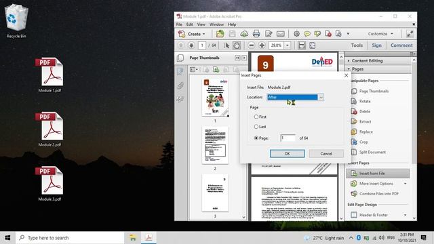Click Page Thumbnails in Tools panel
The image size is (434, 244).
[x=370, y=91]
